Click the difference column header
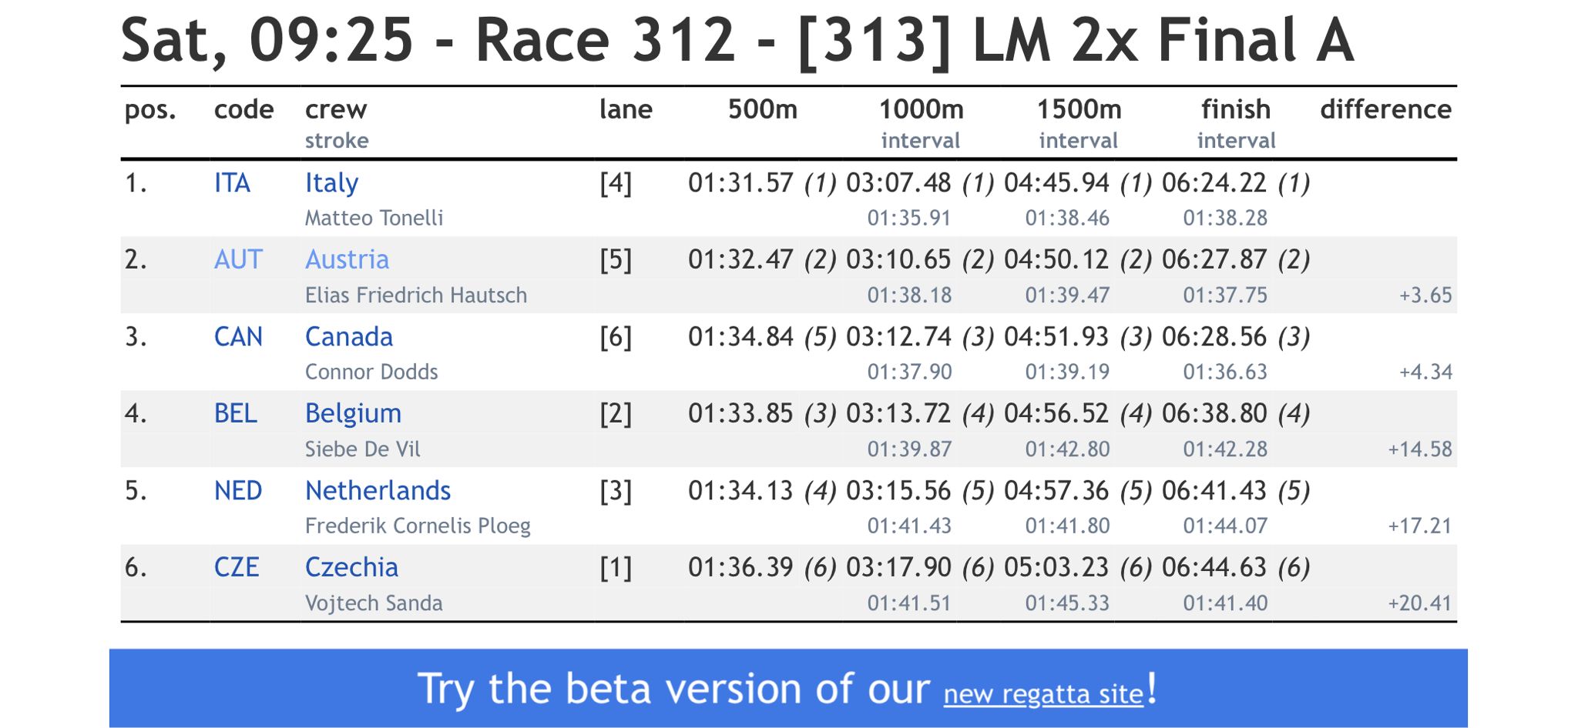This screenshot has height=728, width=1578. pos(1385,109)
